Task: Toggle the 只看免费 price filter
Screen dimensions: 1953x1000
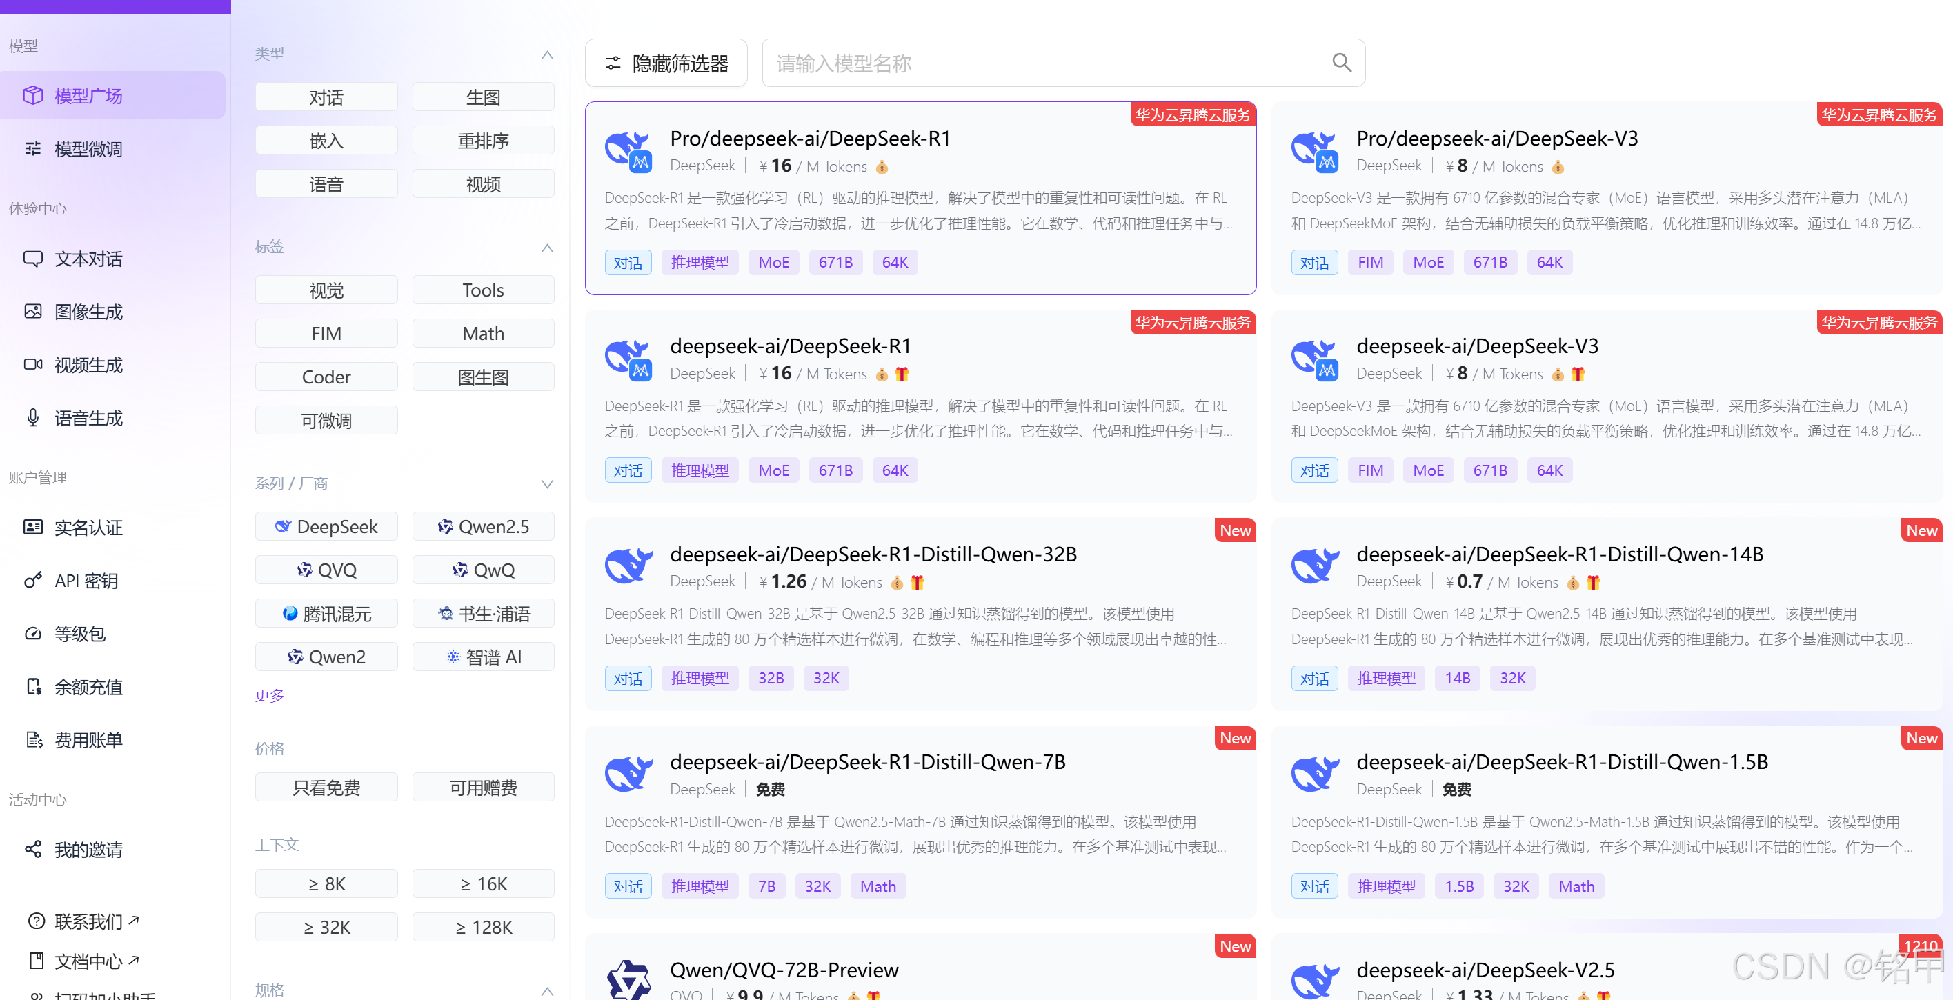Action: [x=326, y=787]
